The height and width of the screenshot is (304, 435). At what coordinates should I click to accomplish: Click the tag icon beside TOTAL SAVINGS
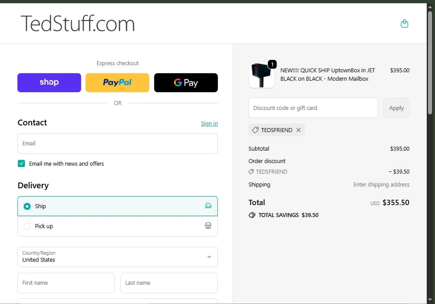(x=252, y=215)
